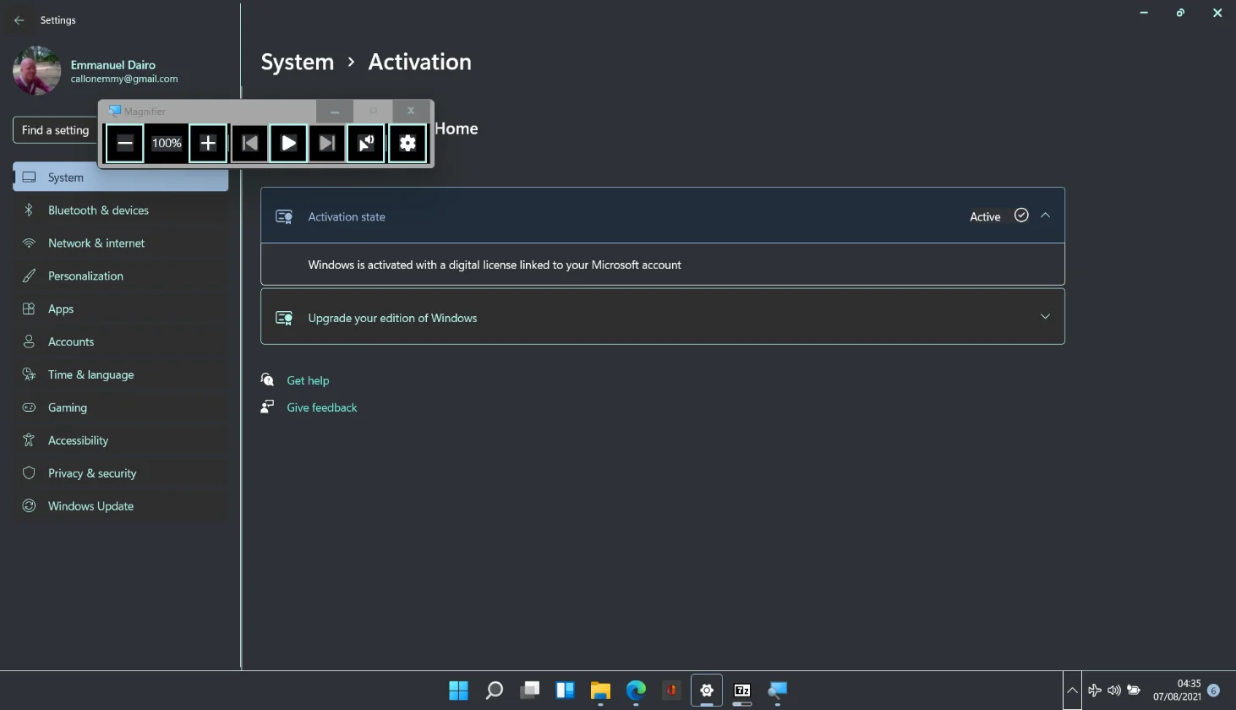Open the Give feedback link

click(322, 408)
